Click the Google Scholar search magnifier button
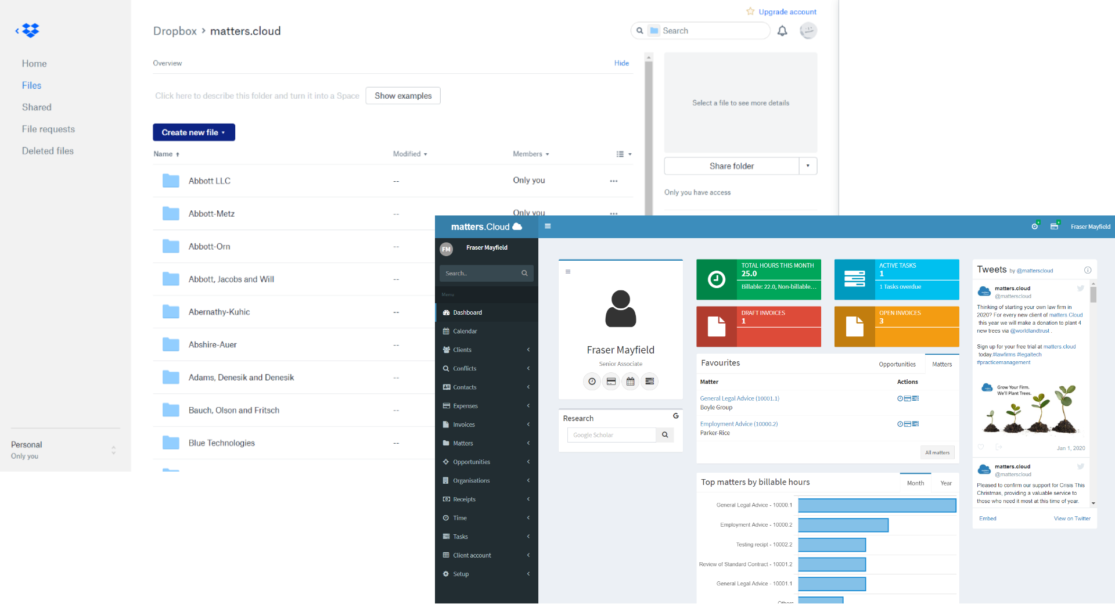This screenshot has height=604, width=1115. (x=665, y=435)
